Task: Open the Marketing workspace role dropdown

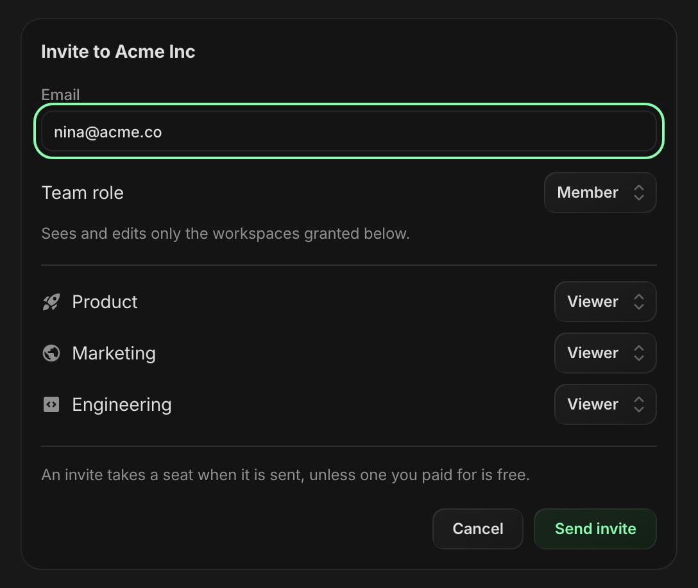Action: pyautogui.click(x=605, y=353)
